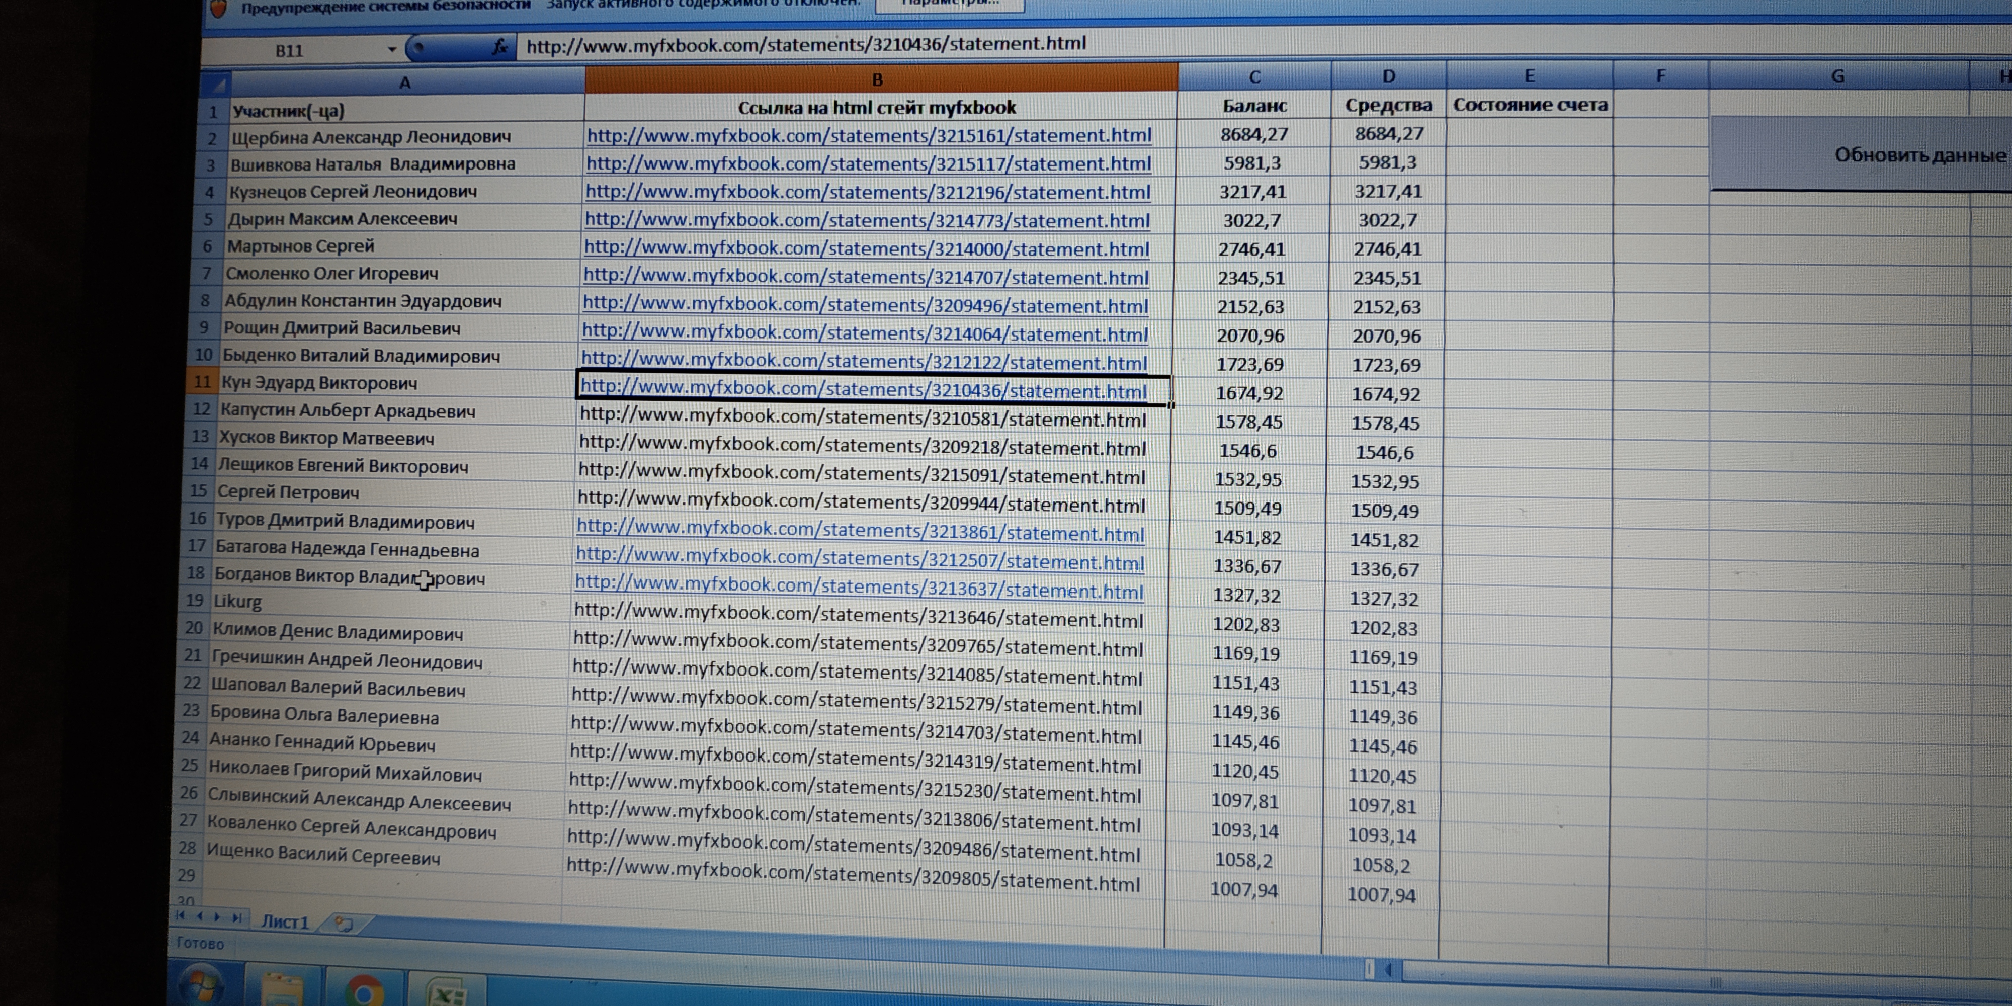The width and height of the screenshot is (2012, 1006).
Task: Launch Google Chrome from the taskbar
Action: tap(363, 992)
